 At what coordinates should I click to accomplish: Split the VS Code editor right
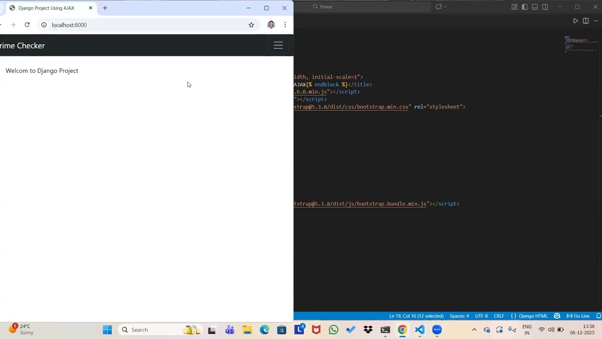(586, 21)
